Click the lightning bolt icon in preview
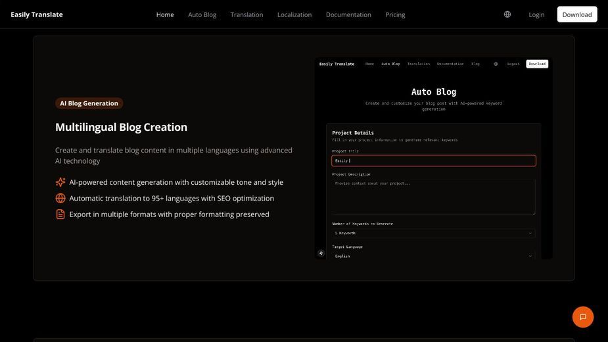608x342 pixels. 321,253
